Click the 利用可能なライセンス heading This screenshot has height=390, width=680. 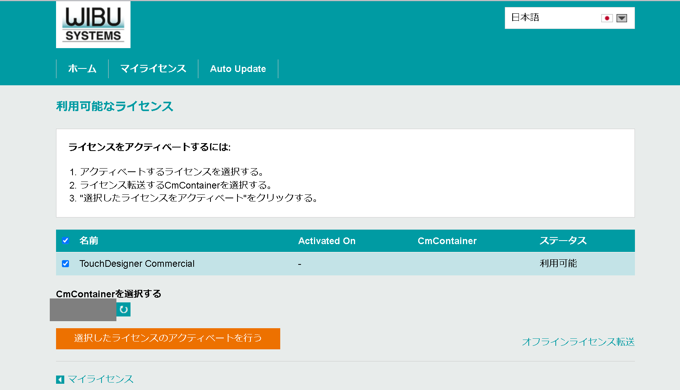[x=114, y=106]
